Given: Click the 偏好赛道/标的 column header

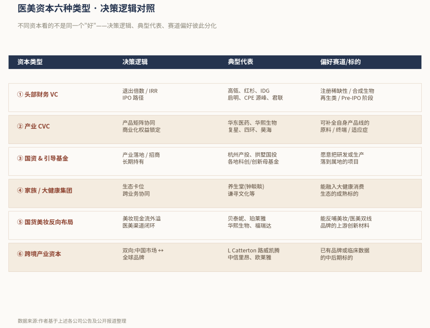Looking at the screenshot, I should (x=340, y=62).
